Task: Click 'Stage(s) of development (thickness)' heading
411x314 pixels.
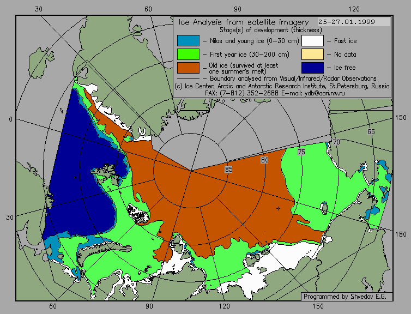Action: click(x=271, y=30)
